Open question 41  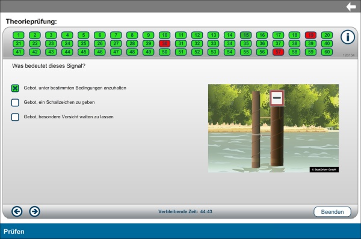[x=19, y=52]
